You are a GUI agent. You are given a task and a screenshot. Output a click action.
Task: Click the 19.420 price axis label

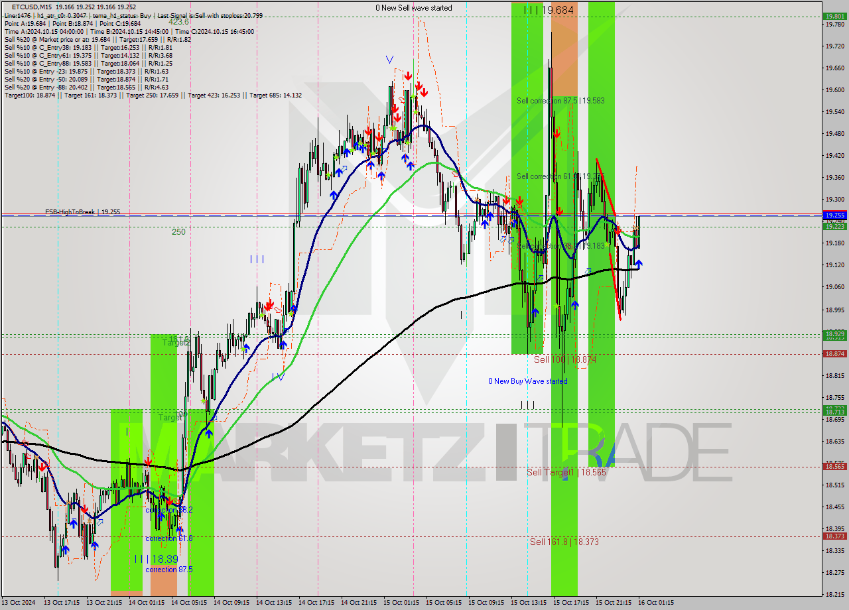point(834,155)
